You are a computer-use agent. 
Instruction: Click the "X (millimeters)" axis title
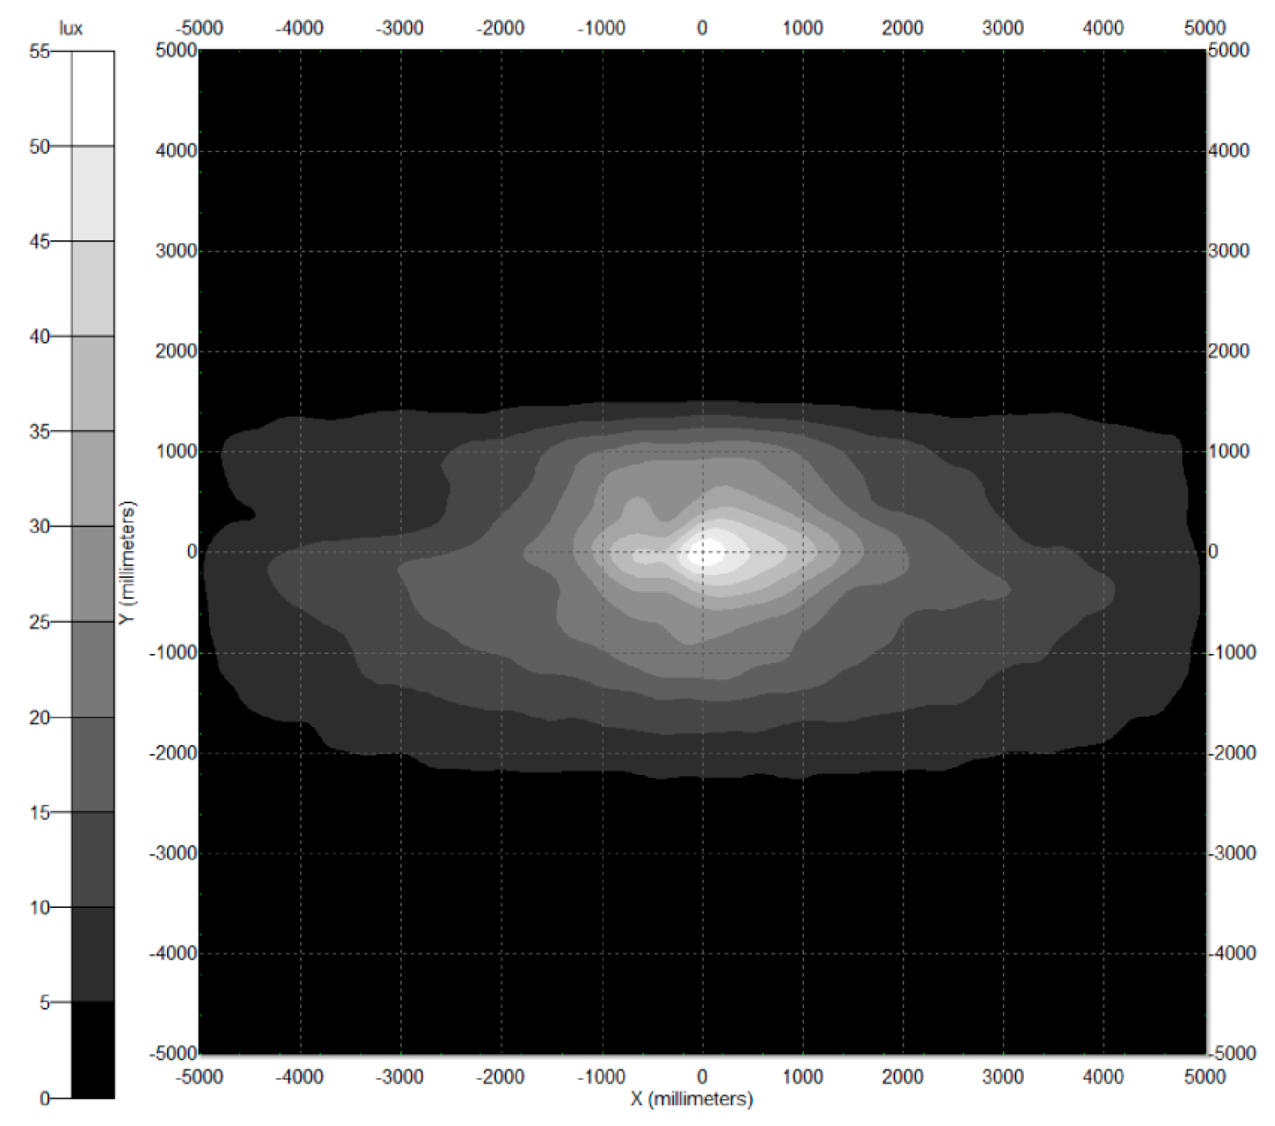[x=692, y=1099]
